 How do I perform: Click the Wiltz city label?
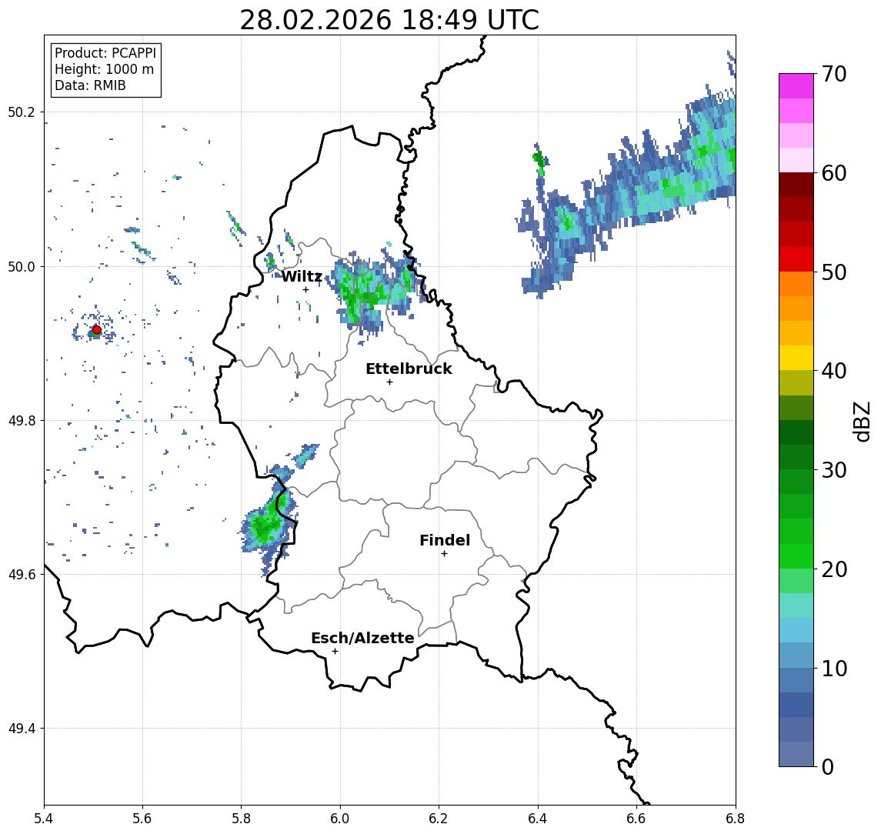(302, 276)
